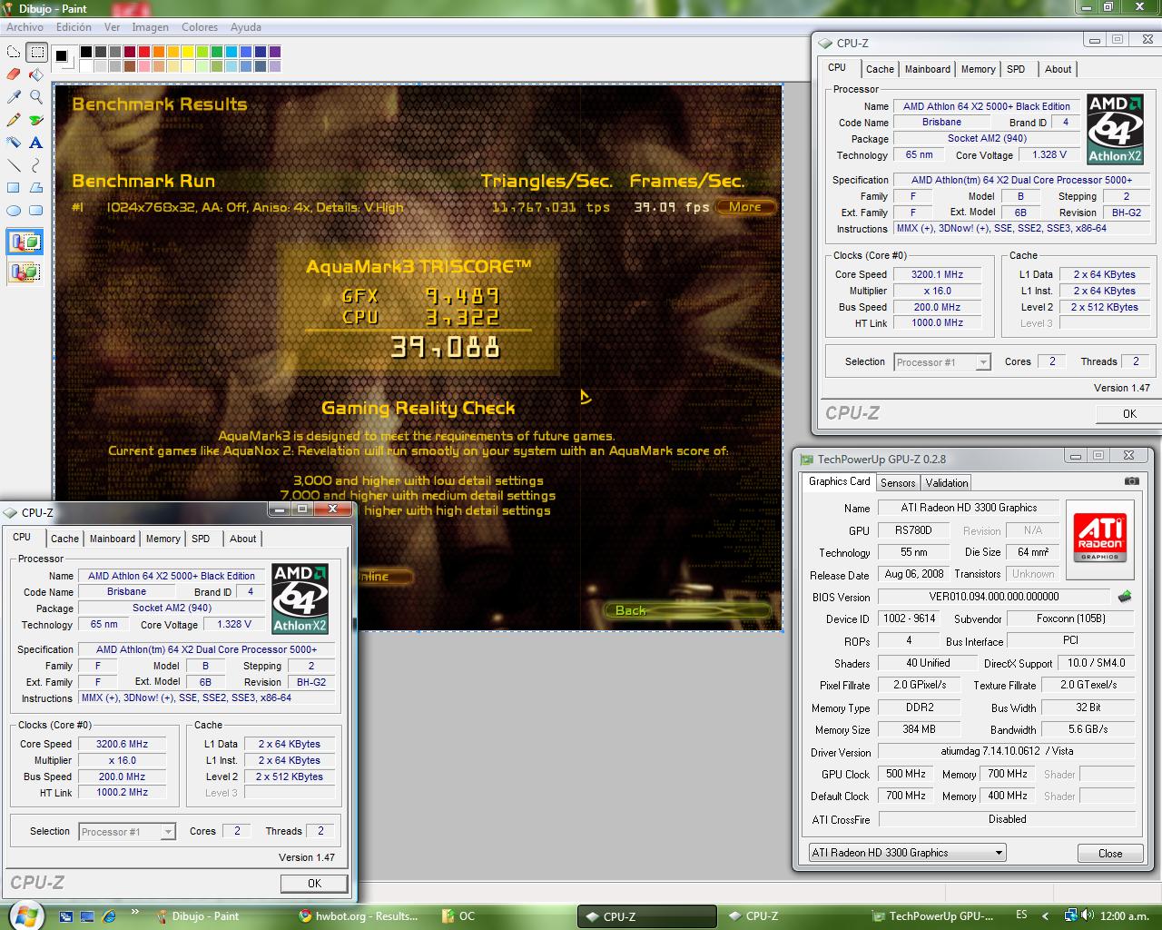Screen dimensions: 1162x930
Task: Pick the Airbrush spray tool
Action: (x=14, y=143)
